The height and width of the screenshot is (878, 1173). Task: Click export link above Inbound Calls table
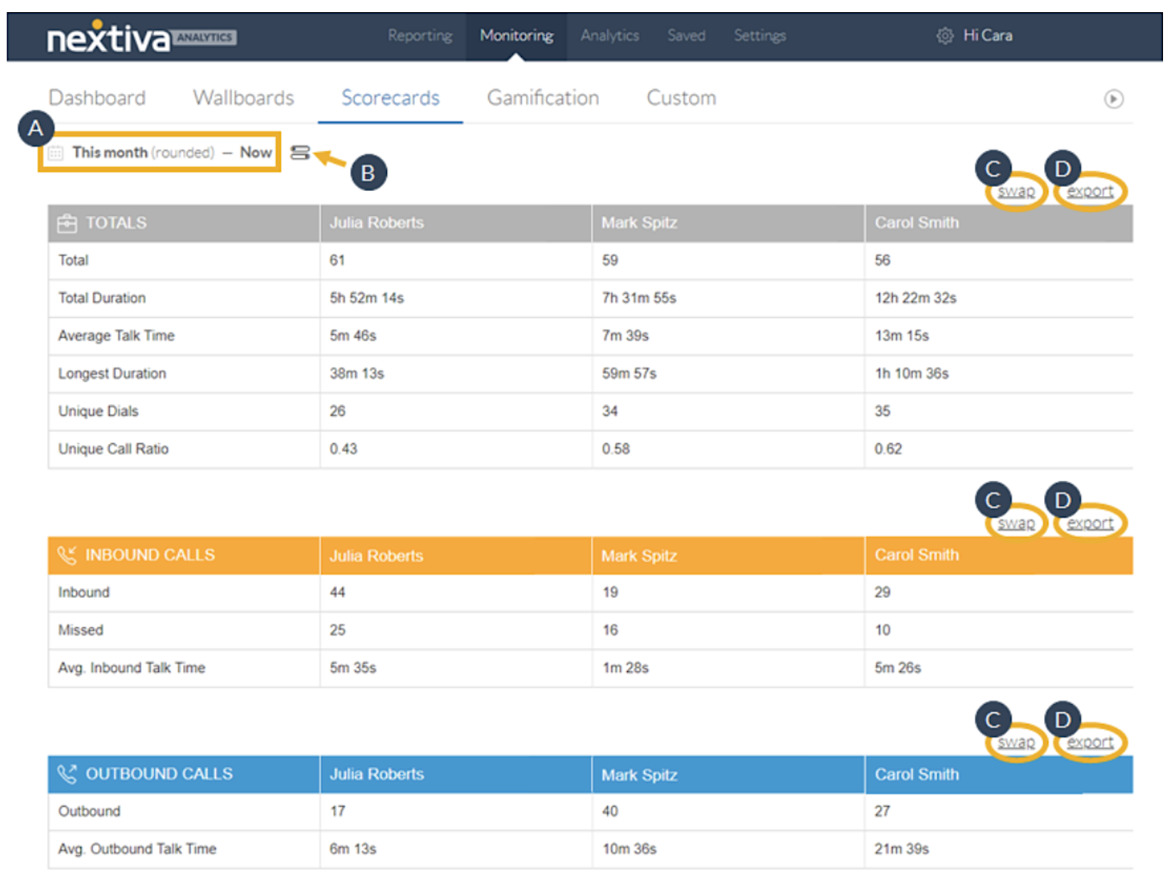tap(1090, 524)
